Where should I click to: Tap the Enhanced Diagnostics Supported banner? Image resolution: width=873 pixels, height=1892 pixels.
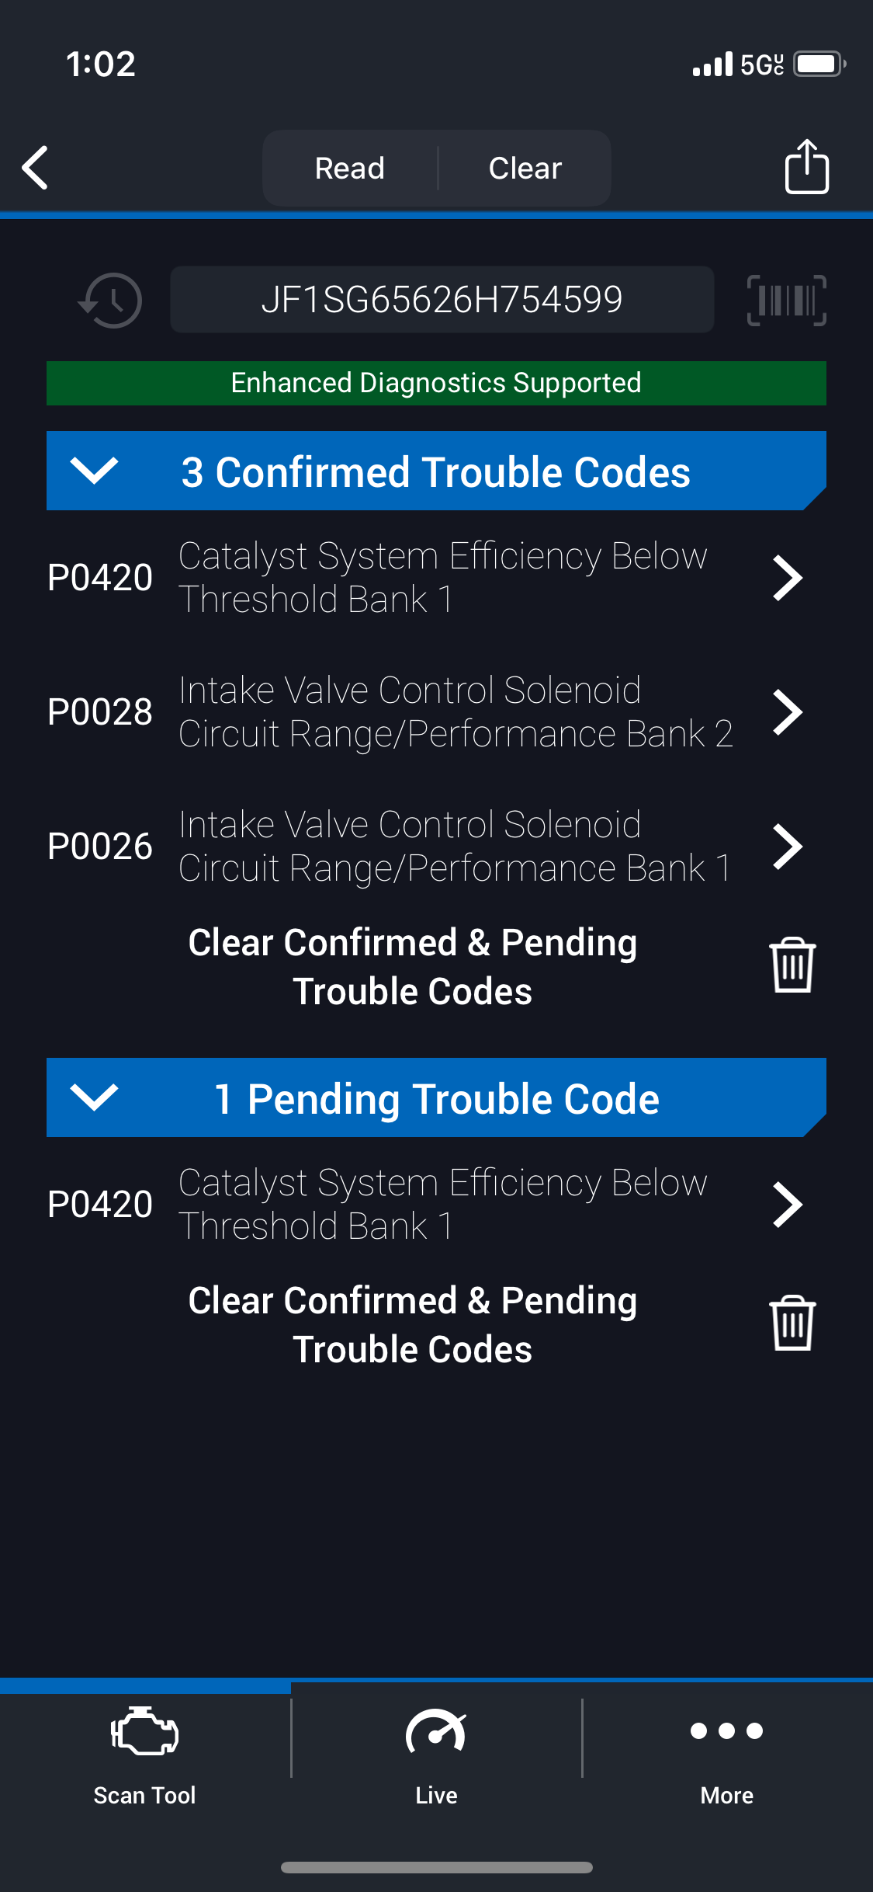tap(436, 383)
